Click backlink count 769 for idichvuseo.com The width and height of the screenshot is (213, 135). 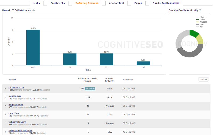pos(82,89)
